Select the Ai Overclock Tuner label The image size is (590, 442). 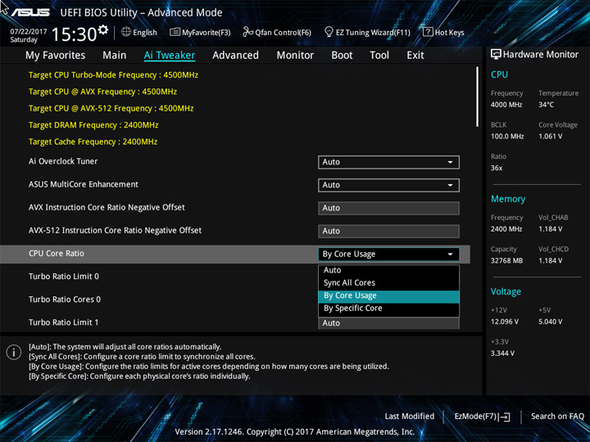tap(63, 161)
